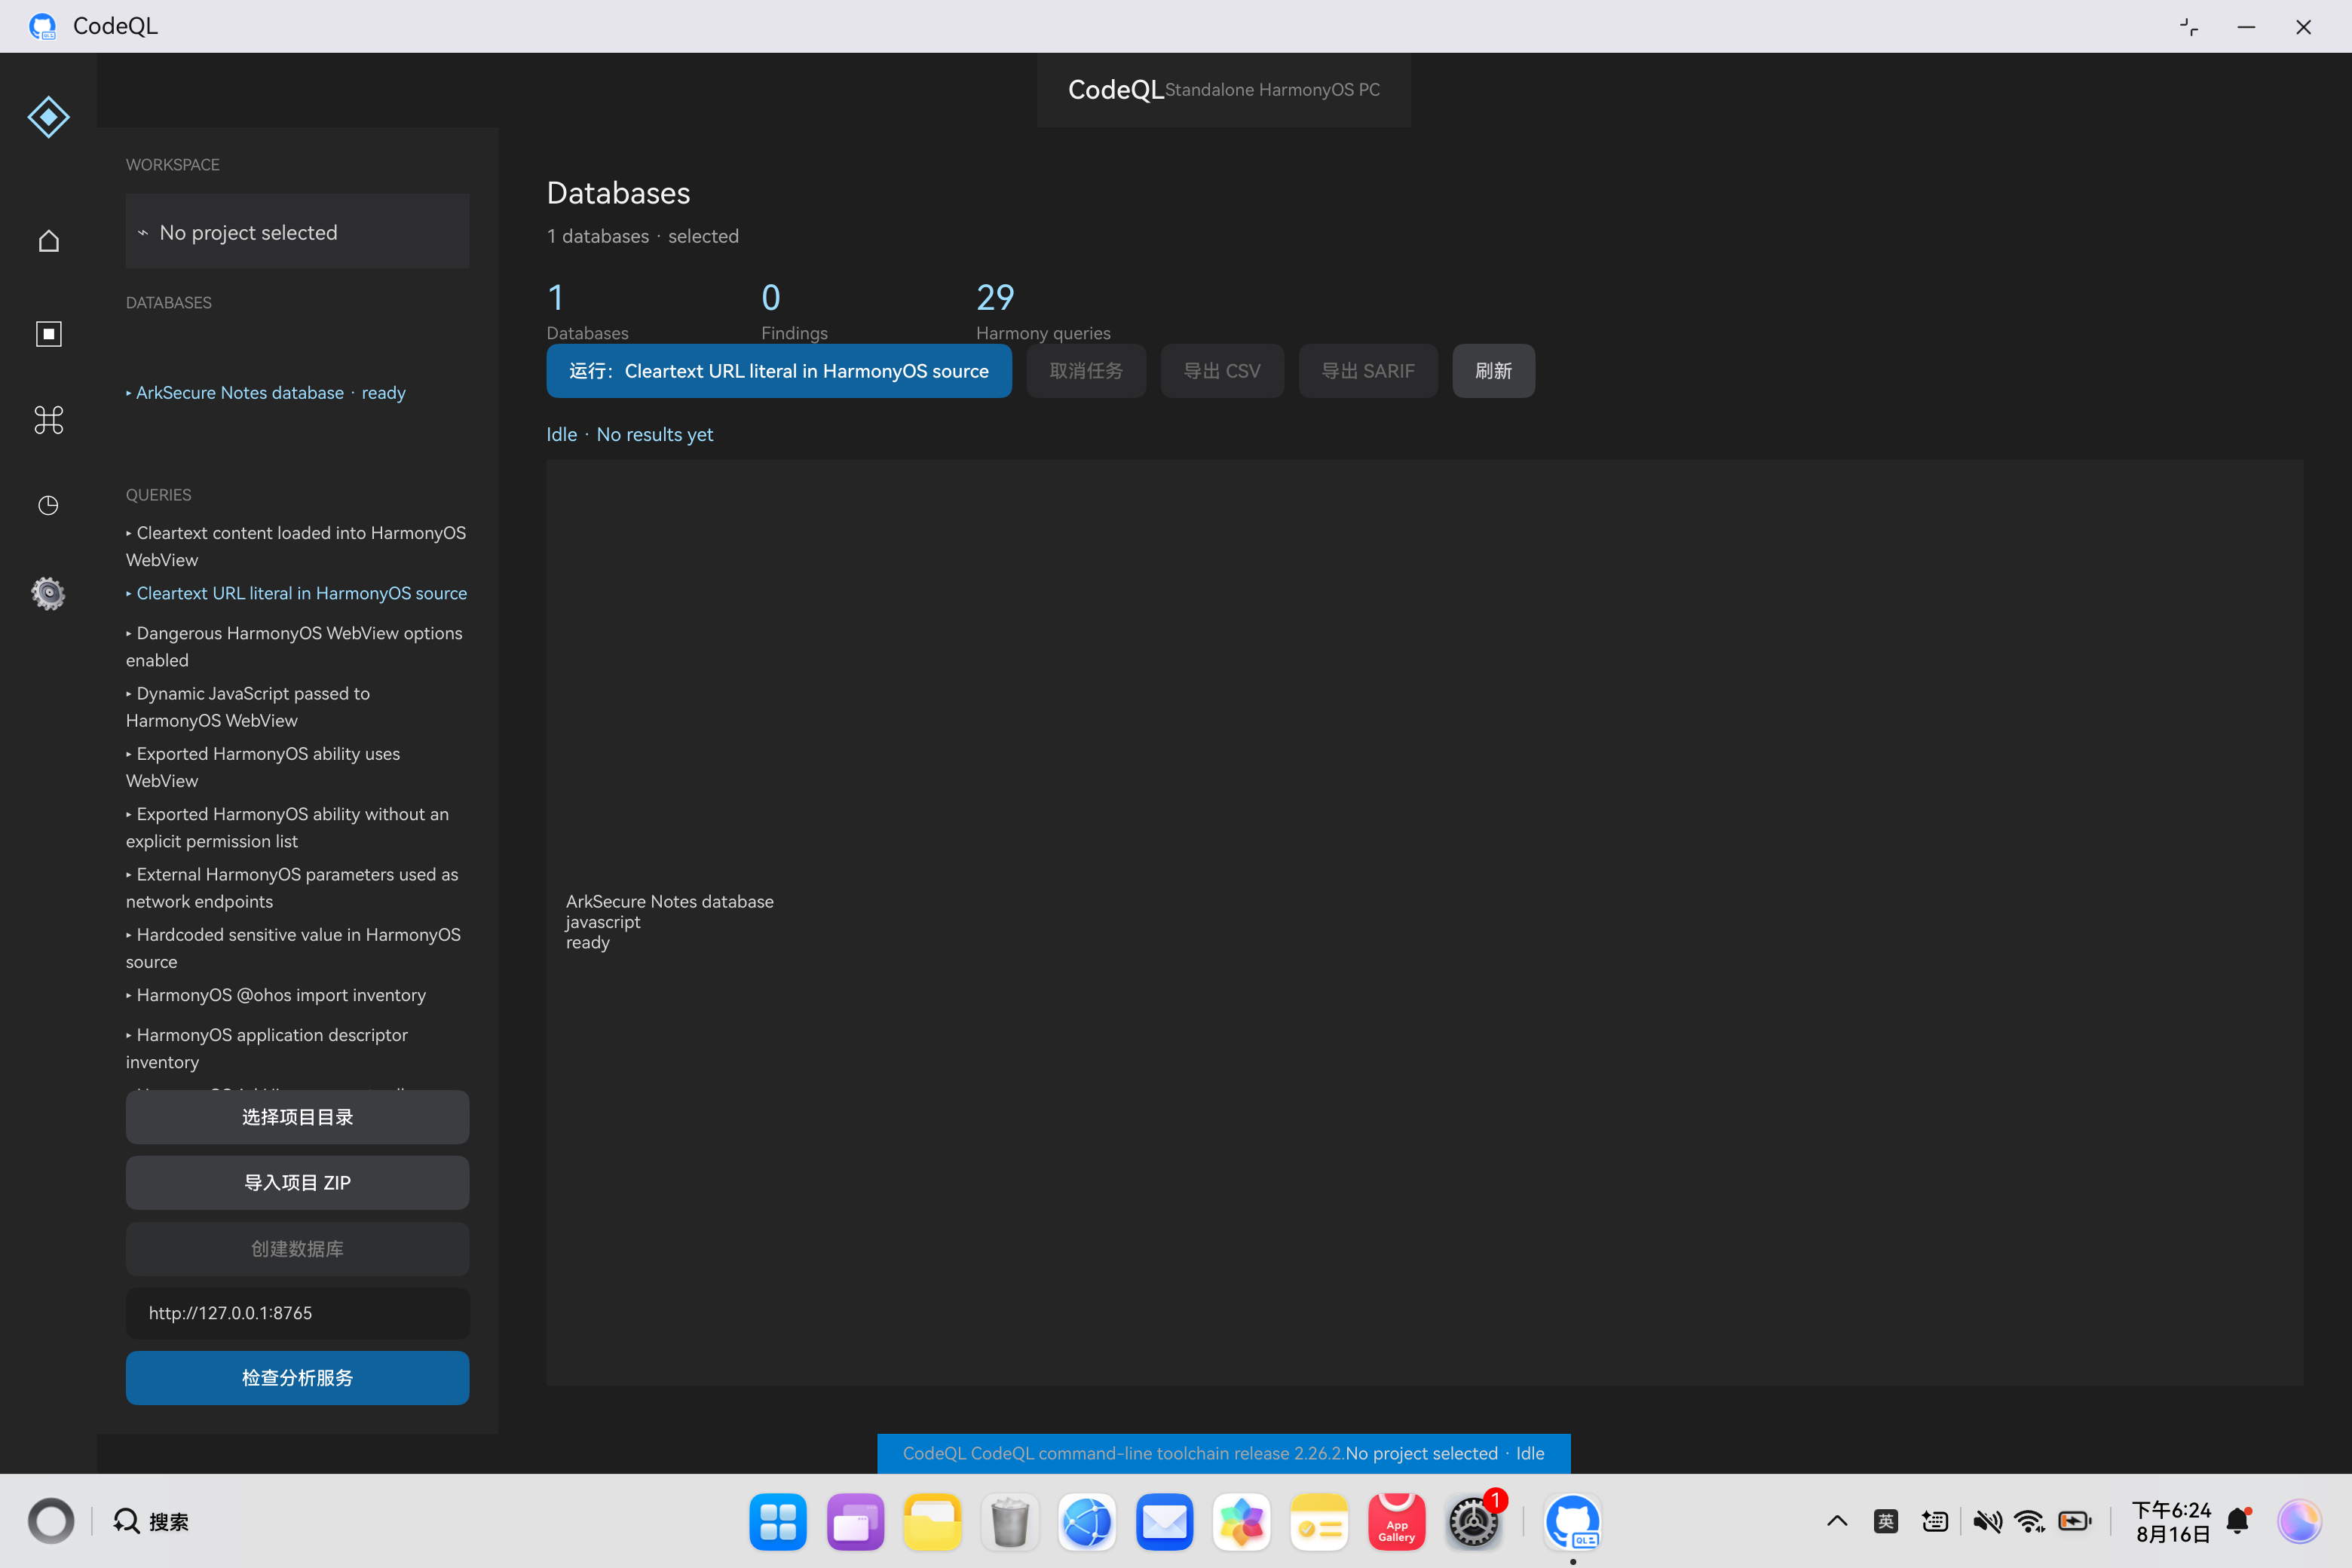Switch the input method via the 英 icon
The width and height of the screenshot is (2352, 1568).
[1885, 1522]
